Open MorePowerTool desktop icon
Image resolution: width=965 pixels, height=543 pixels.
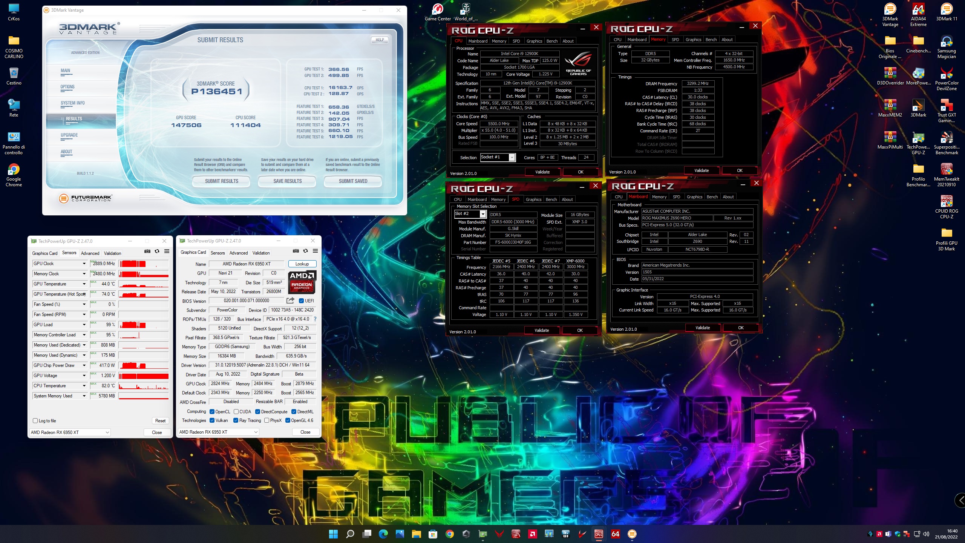pyautogui.click(x=918, y=76)
